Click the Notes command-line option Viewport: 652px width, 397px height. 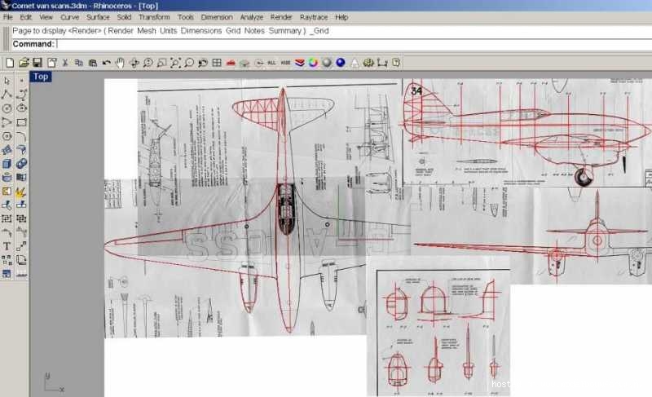click(254, 31)
